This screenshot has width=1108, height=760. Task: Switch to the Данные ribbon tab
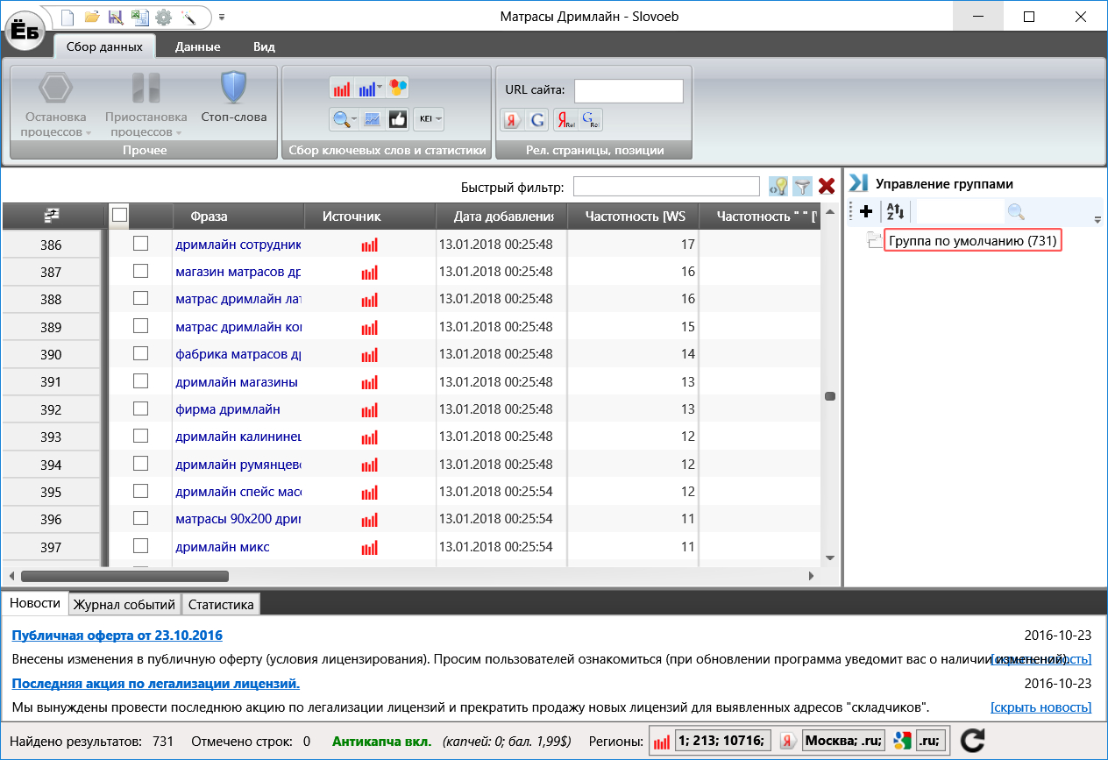tap(197, 46)
